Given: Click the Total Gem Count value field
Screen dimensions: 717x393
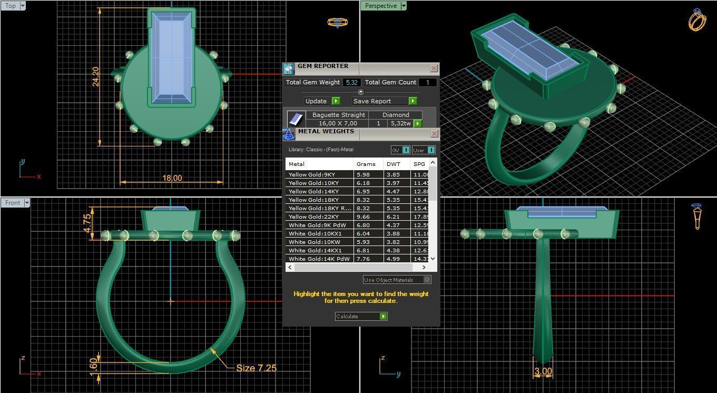Looking at the screenshot, I should coord(427,82).
